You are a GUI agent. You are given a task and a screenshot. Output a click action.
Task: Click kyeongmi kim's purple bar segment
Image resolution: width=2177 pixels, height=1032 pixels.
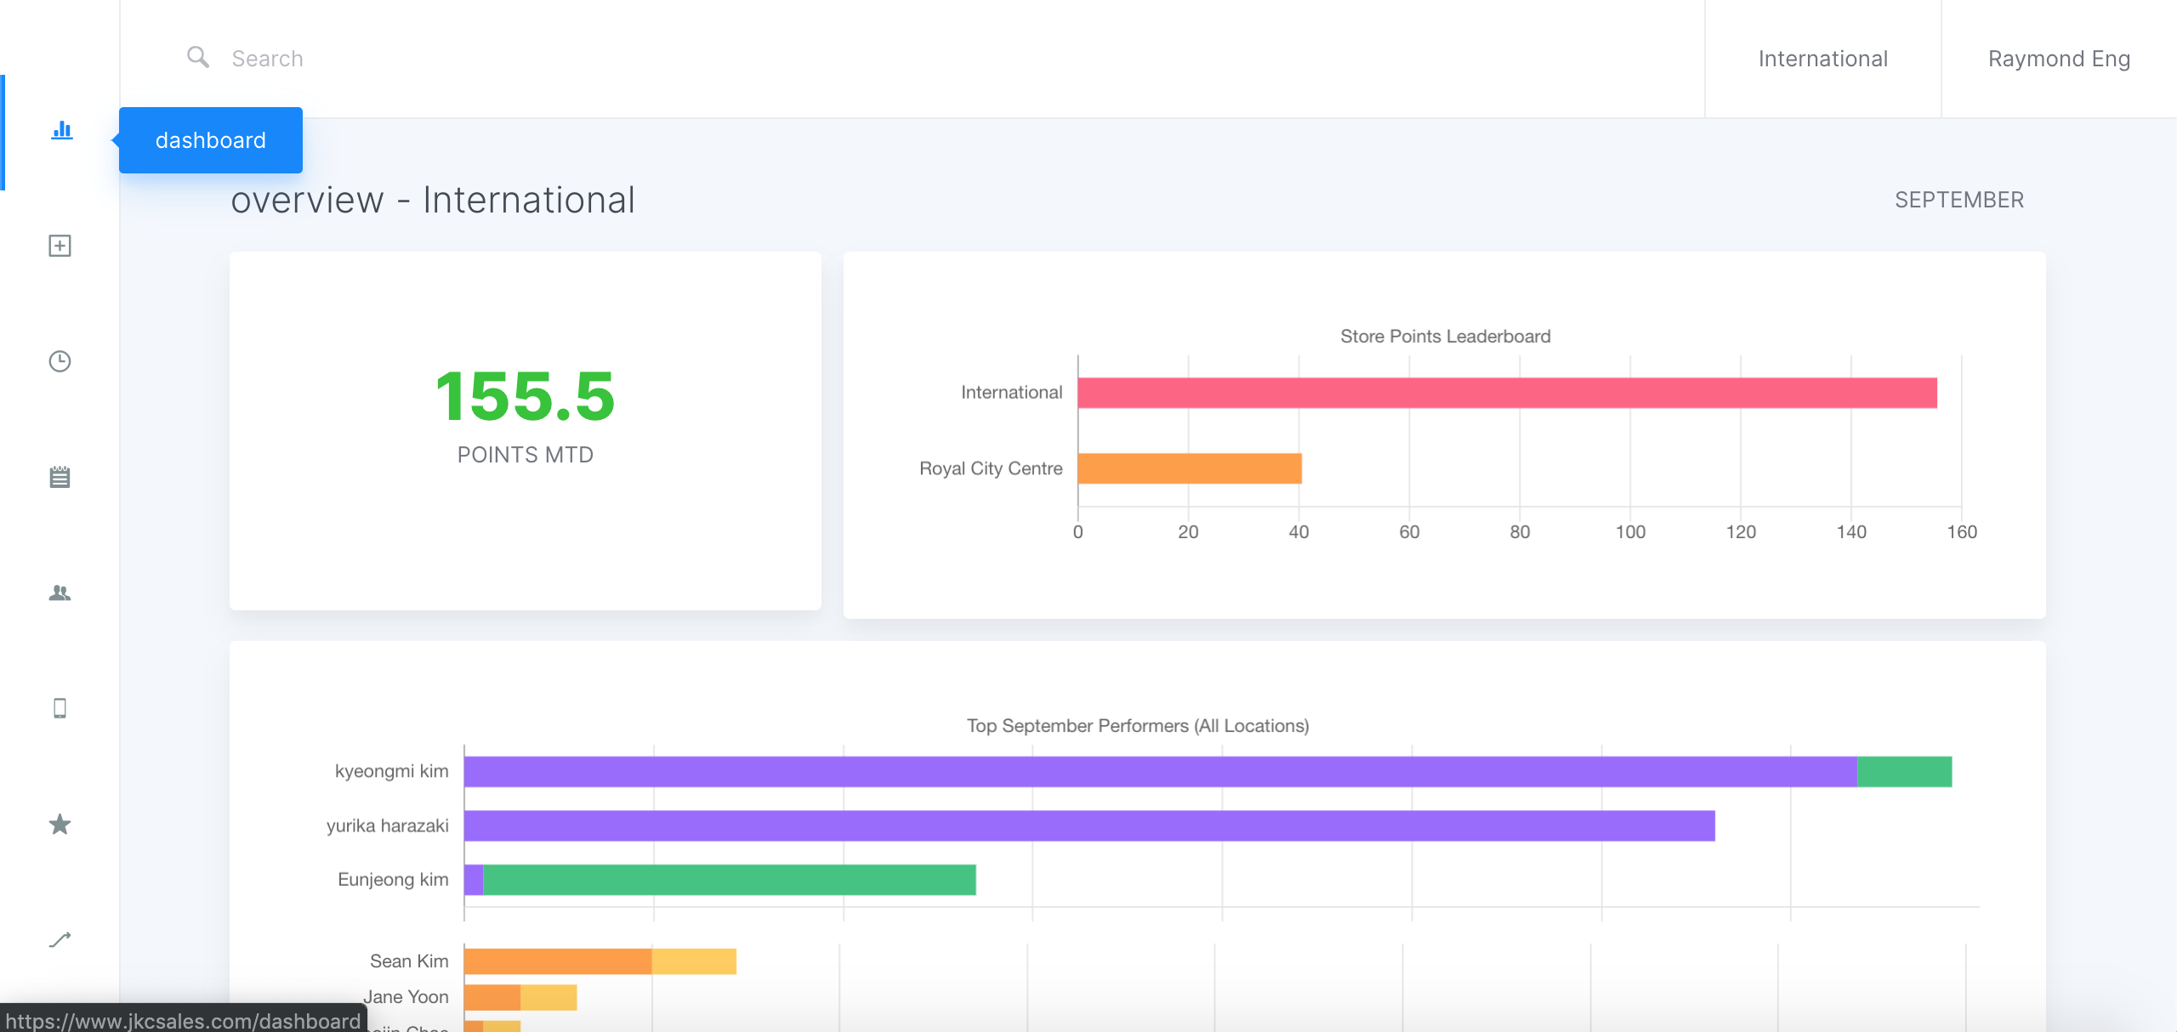tap(1161, 772)
